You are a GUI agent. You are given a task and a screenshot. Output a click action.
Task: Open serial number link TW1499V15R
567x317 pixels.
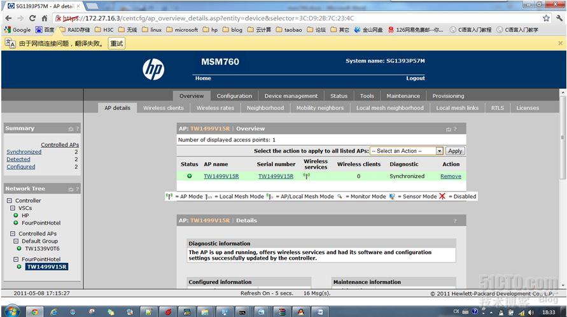coord(276,176)
